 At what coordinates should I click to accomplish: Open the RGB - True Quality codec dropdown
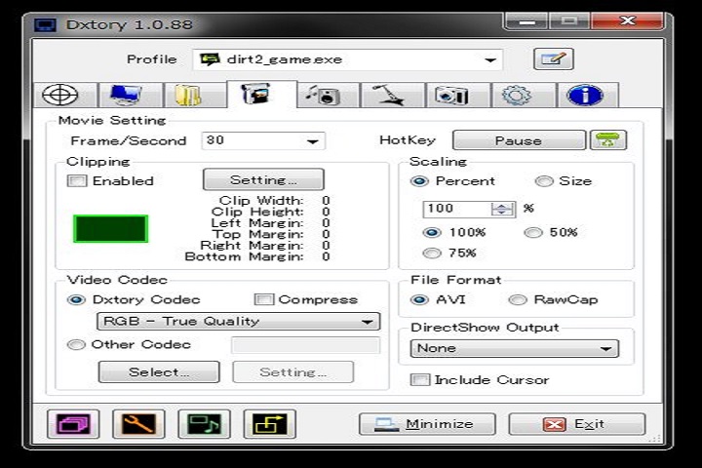click(x=238, y=321)
